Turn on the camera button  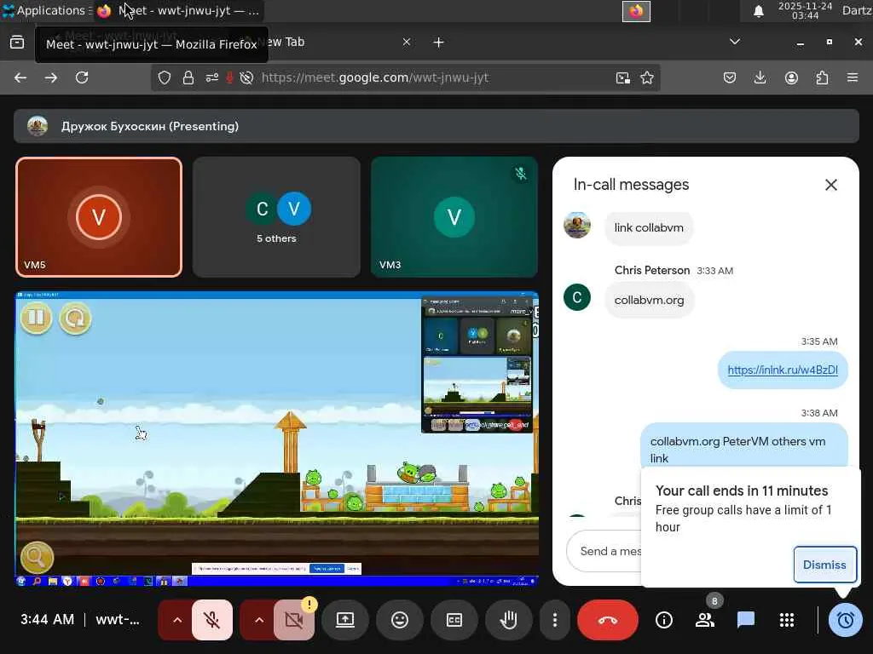[294, 620]
